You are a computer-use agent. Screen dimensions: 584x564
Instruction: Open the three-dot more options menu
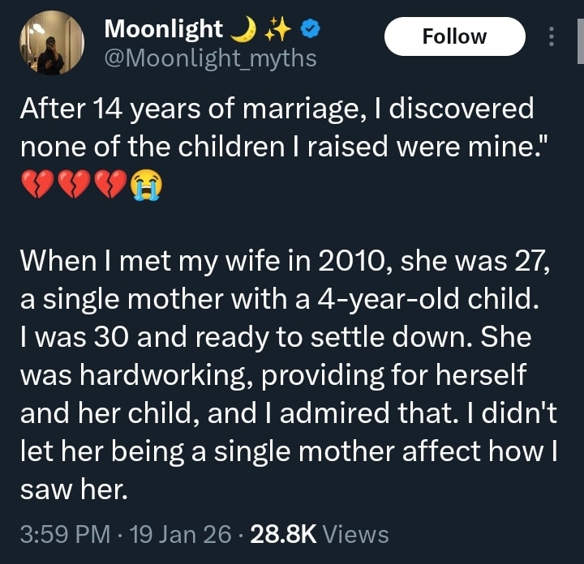552,37
